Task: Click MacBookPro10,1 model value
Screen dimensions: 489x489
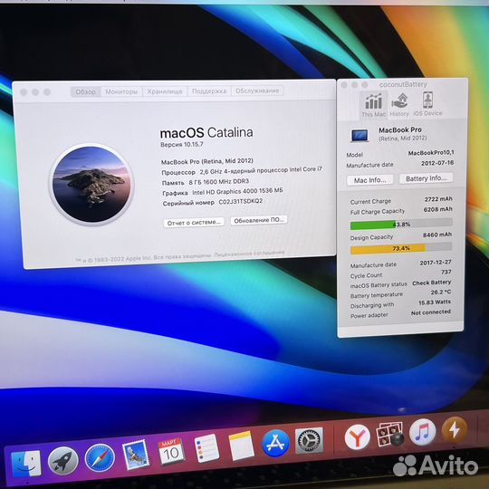Action: [431, 153]
